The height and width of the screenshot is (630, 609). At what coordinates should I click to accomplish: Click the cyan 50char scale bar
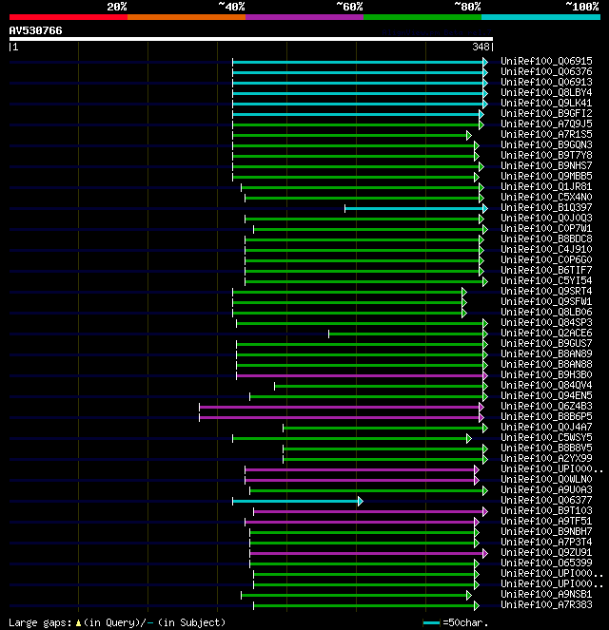pyautogui.click(x=431, y=622)
